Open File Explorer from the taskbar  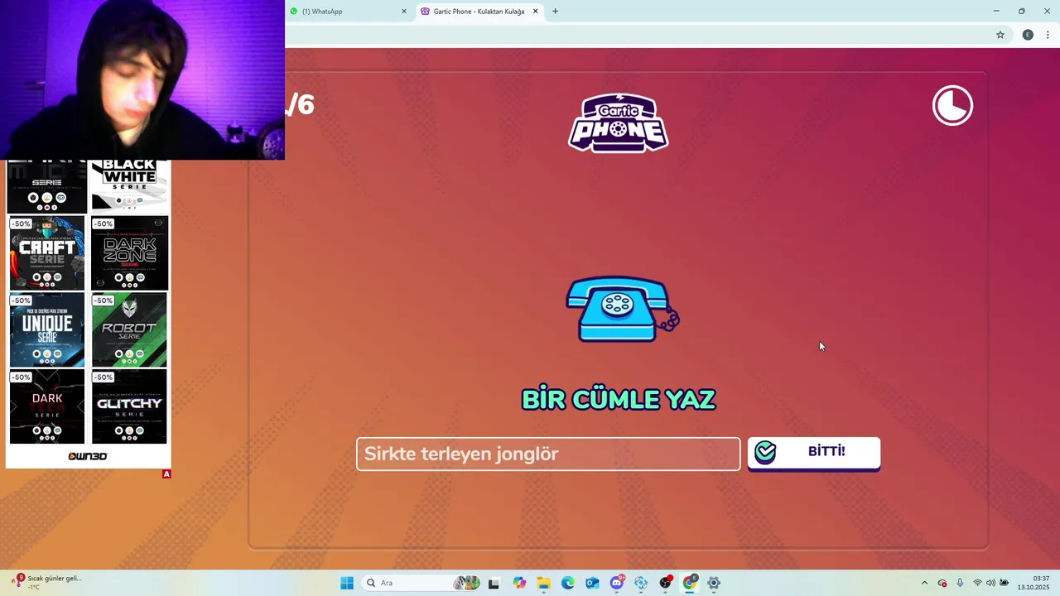[x=543, y=583]
